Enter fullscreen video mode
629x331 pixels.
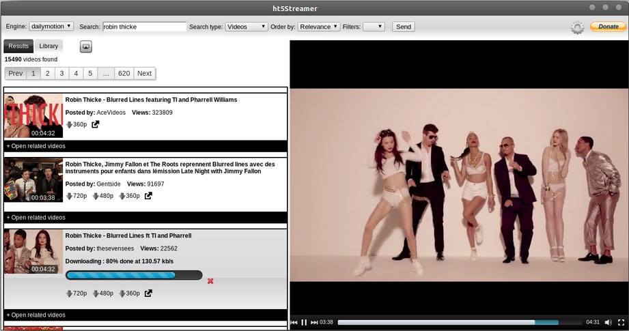point(621,322)
